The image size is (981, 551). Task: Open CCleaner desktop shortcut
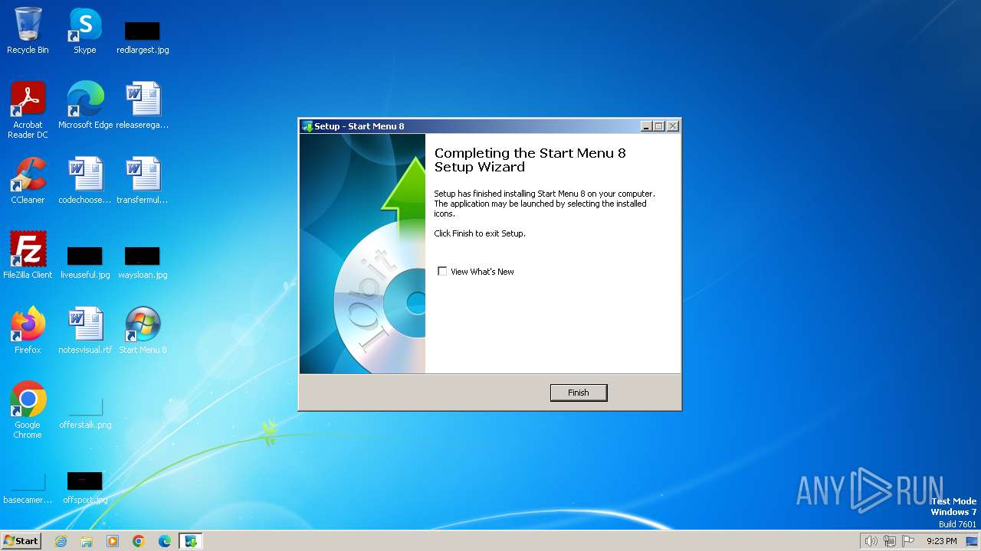tap(28, 181)
